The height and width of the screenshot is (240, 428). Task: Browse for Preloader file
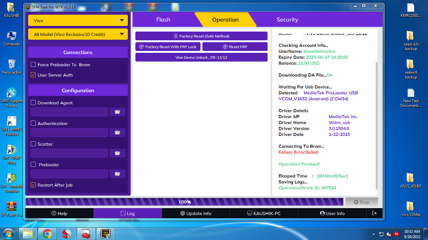pyautogui.click(x=117, y=174)
